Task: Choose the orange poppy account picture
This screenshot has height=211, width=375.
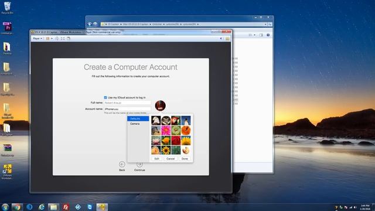Action: coord(166,141)
